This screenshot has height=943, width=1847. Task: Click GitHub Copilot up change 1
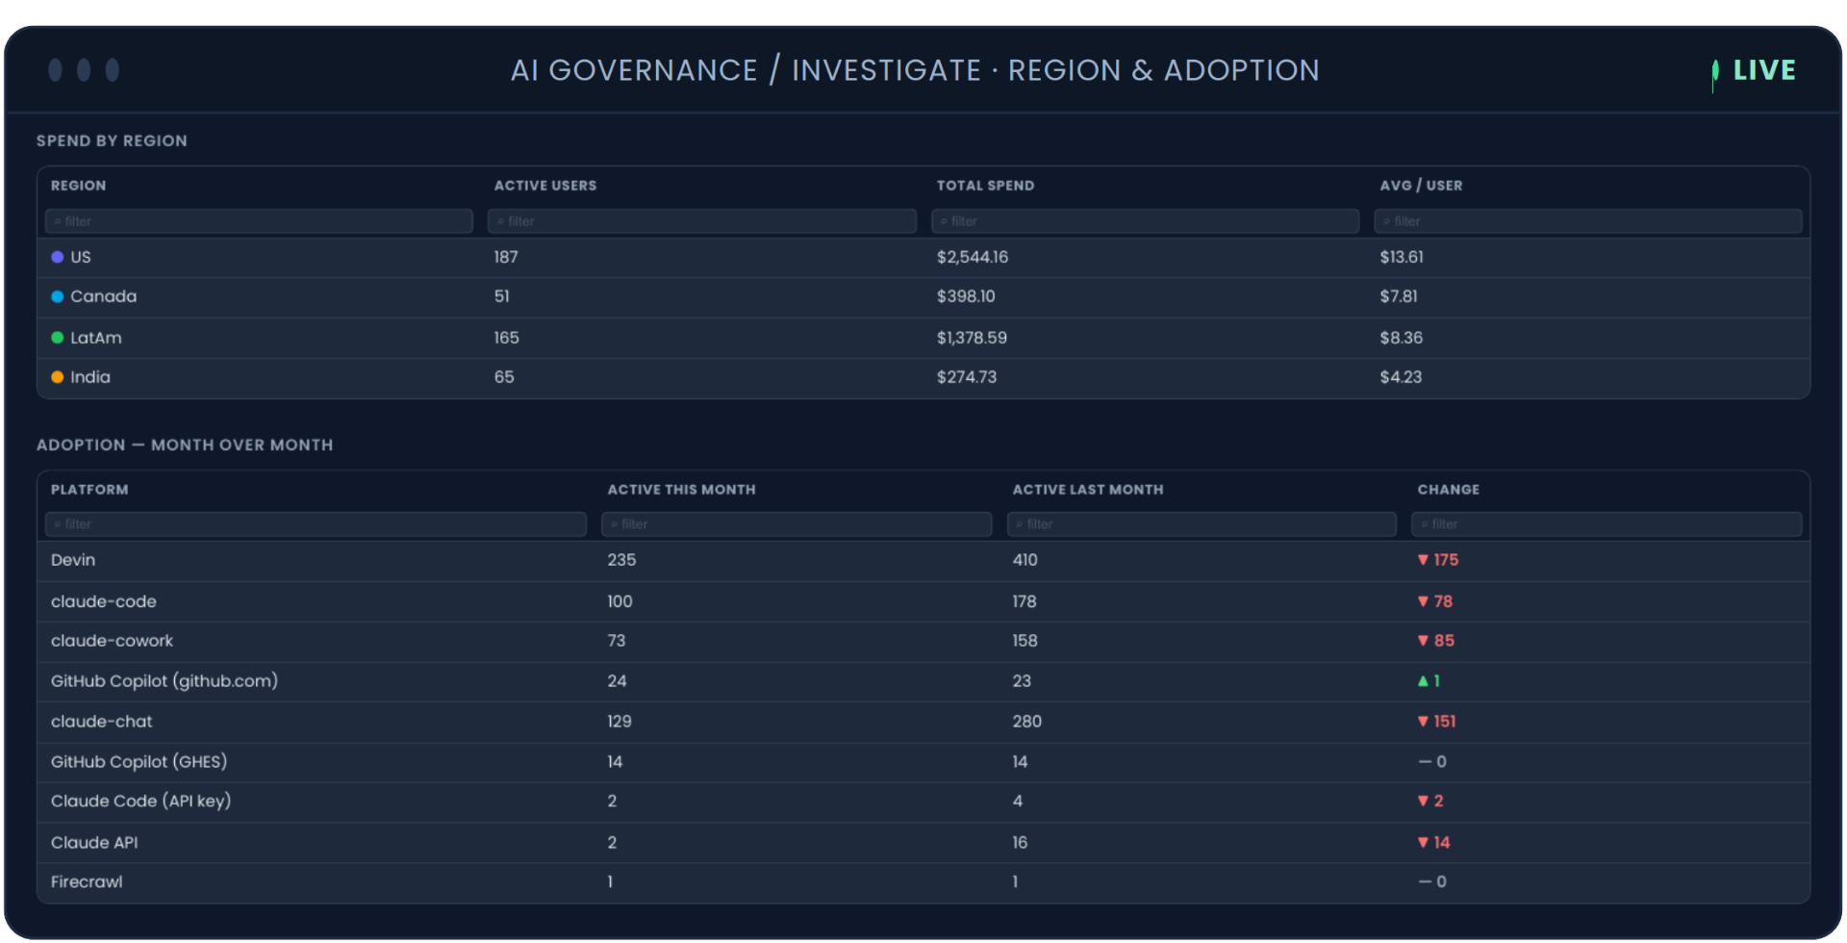[x=1429, y=681]
